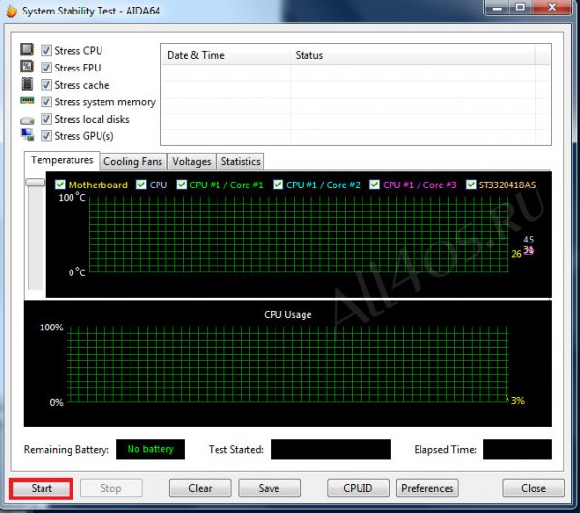580x513 pixels.
Task: Minimize the AIDA64 window
Action: [497, 7]
